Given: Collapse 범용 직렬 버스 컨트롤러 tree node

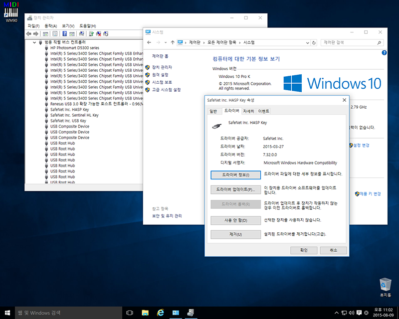Looking at the screenshot, I should click(34, 42).
